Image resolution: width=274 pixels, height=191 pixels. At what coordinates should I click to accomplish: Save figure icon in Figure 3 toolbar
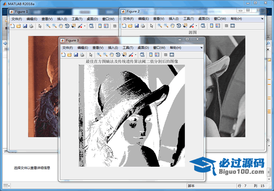76,55
